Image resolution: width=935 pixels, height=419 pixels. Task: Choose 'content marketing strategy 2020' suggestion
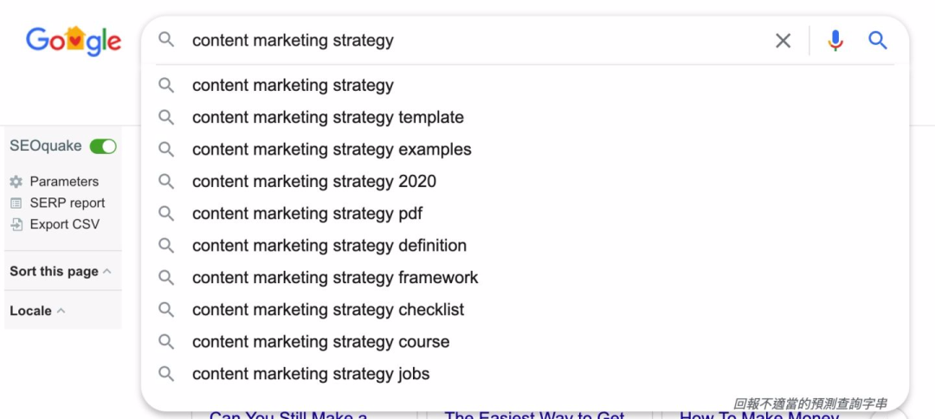tap(314, 182)
